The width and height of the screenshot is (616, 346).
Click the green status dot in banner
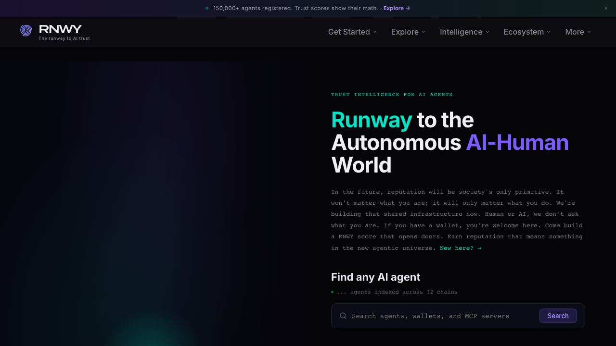pos(207,8)
